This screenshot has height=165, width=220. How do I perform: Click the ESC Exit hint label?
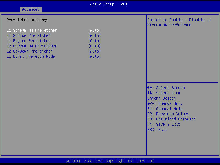[x=157, y=130]
